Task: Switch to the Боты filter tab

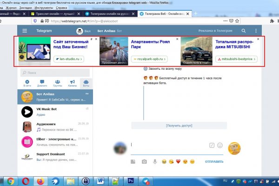Action: click(x=86, y=83)
